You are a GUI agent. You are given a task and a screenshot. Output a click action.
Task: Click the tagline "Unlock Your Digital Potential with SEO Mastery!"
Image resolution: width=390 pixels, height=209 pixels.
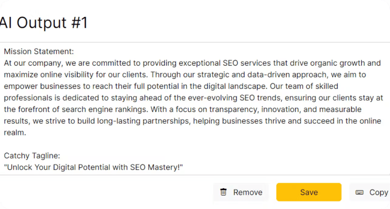click(x=94, y=167)
